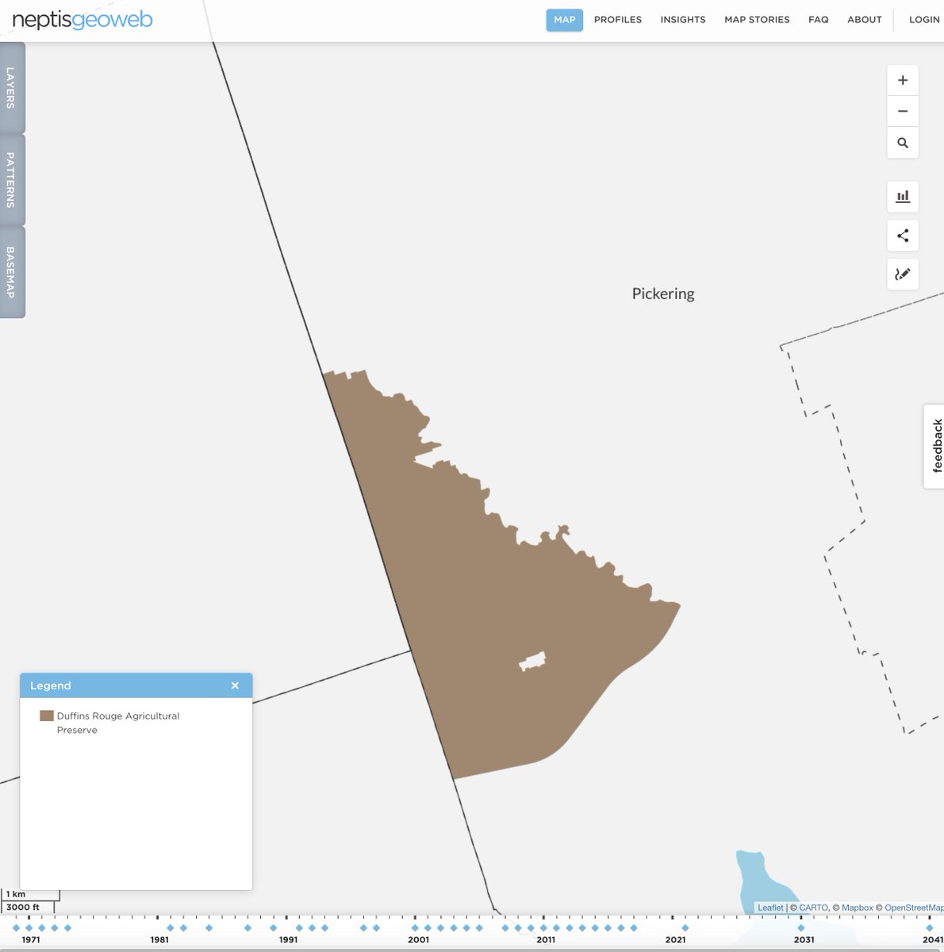The height and width of the screenshot is (952, 944).
Task: Select the timeline marker above 2021
Action: click(x=685, y=927)
